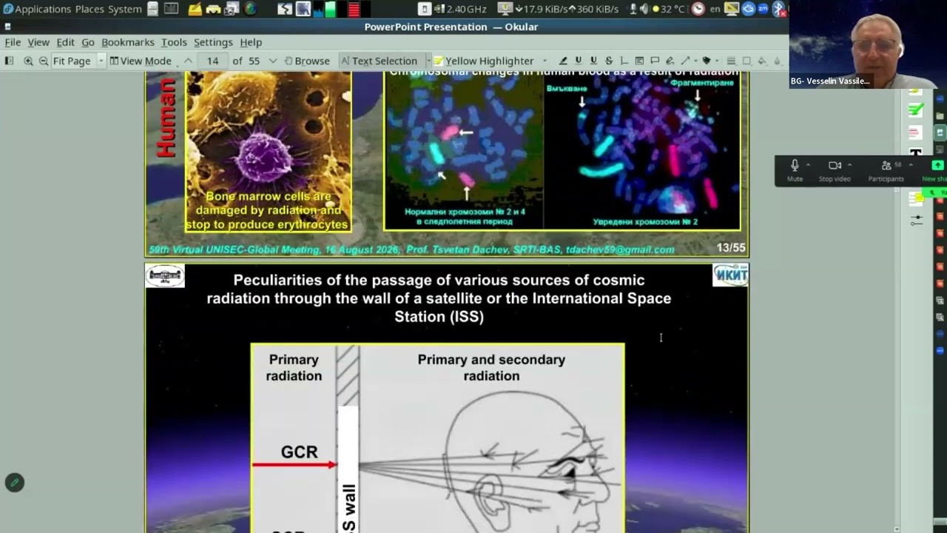The image size is (947, 533).
Task: Select the squiggly underline annotation tool
Action: (593, 61)
